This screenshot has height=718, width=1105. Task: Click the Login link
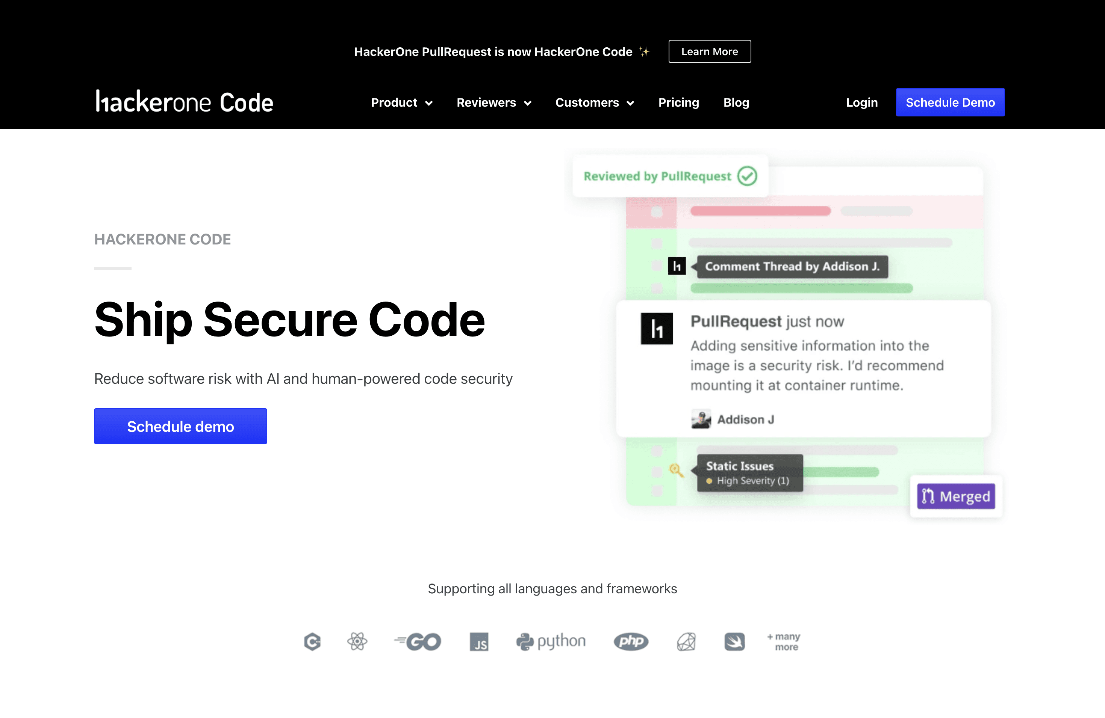point(862,103)
